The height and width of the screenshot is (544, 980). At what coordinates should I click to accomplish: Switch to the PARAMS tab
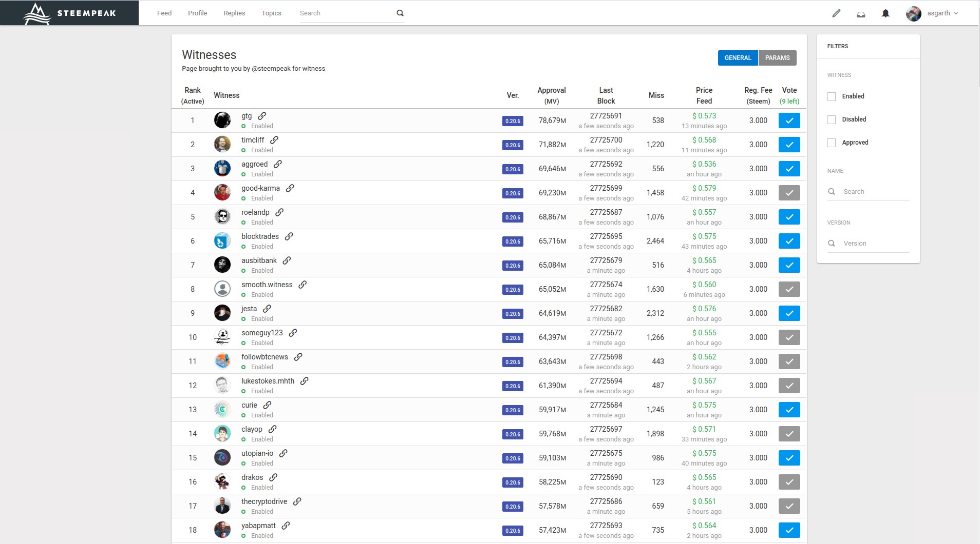coord(777,58)
